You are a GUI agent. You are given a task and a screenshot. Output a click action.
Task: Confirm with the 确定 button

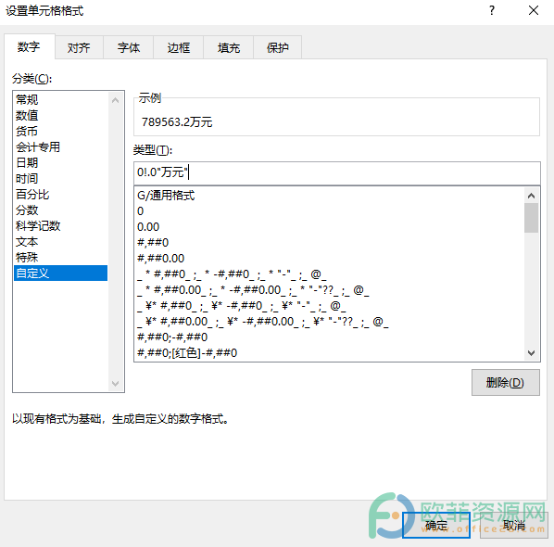tap(436, 526)
